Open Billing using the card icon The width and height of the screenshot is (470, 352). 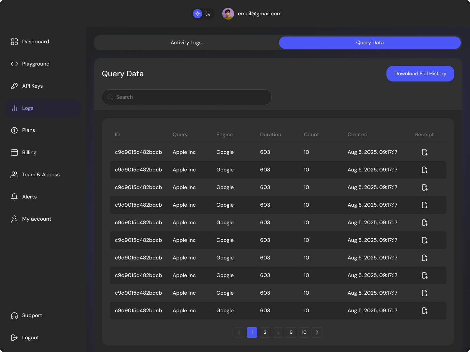pos(14,153)
